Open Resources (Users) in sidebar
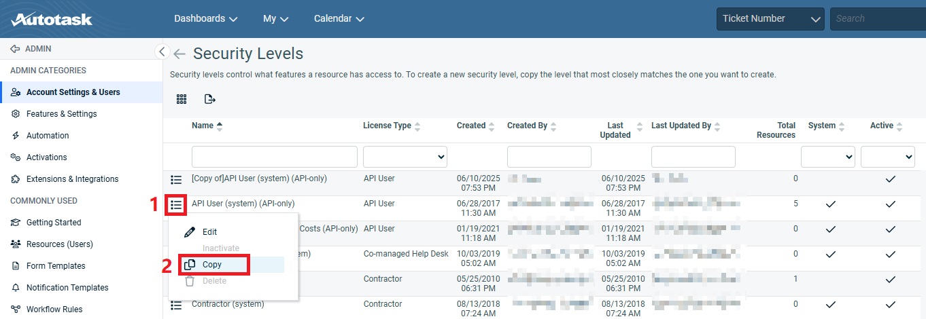Image resolution: width=926 pixels, height=319 pixels. point(59,244)
